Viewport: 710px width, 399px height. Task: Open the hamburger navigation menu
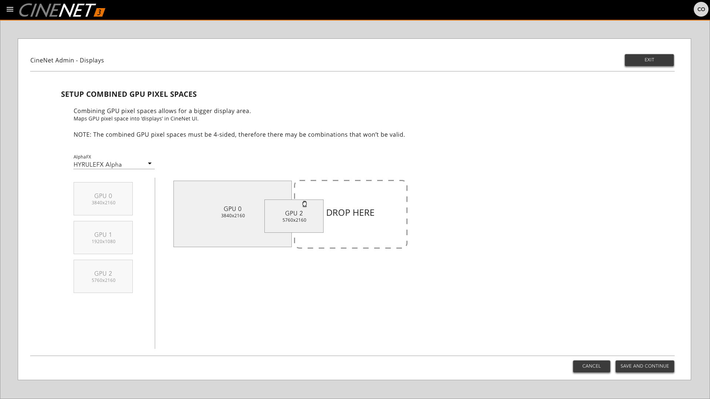click(10, 10)
